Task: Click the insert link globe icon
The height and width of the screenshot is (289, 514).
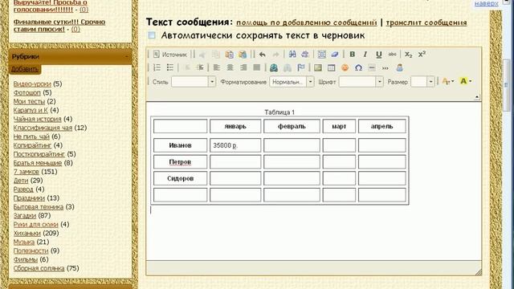Action: point(274,67)
